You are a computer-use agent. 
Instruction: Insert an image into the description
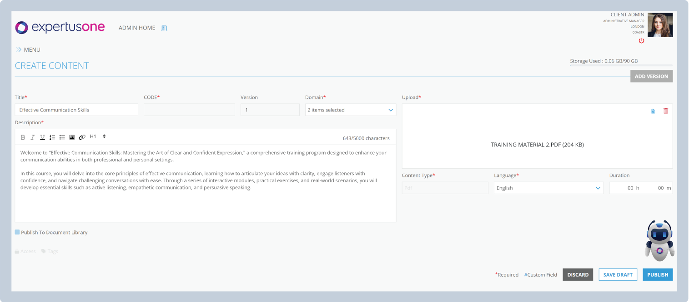pos(72,137)
